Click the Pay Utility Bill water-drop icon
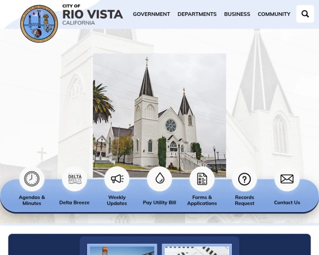This screenshot has height=255, width=319. [159, 178]
